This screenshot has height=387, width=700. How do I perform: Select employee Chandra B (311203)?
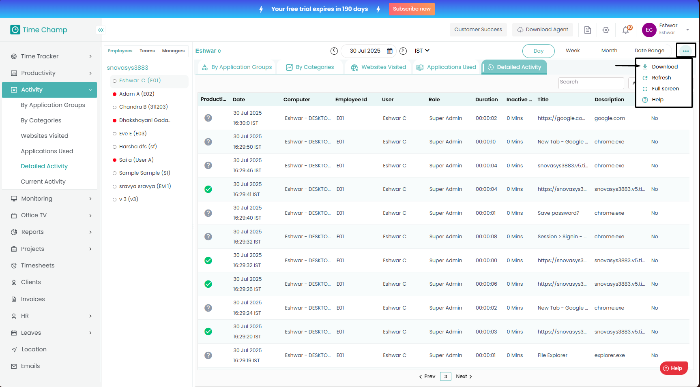(x=143, y=107)
